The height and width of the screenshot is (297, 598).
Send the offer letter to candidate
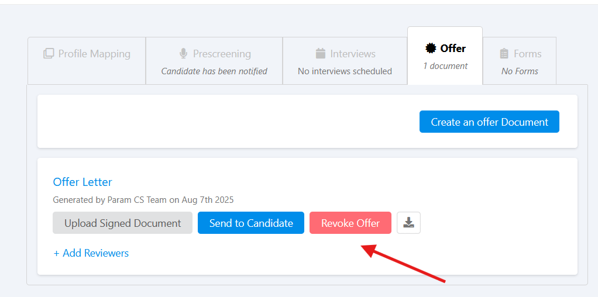coord(251,223)
